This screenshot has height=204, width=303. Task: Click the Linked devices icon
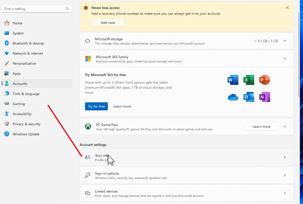coord(88,193)
